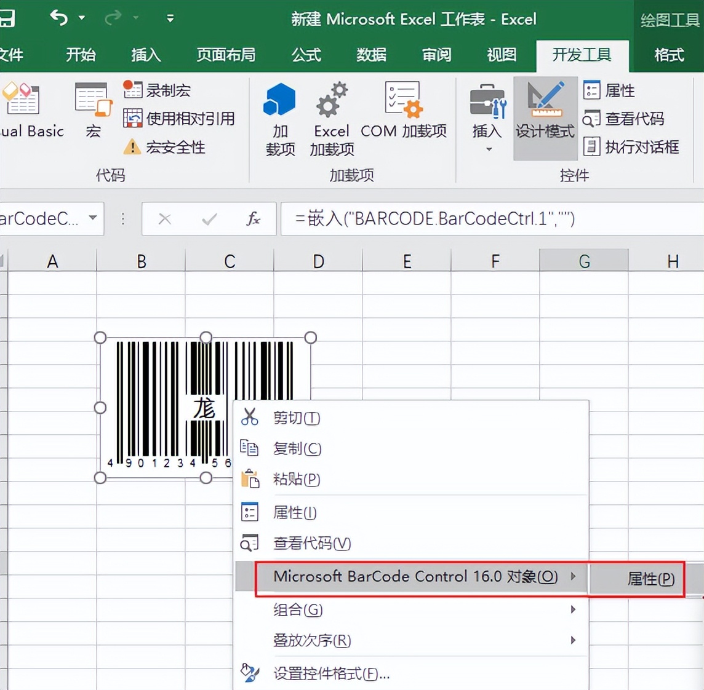Viewport: 704px width, 690px height.
Task: Open the Undo history dropdown arrow
Action: click(82, 18)
